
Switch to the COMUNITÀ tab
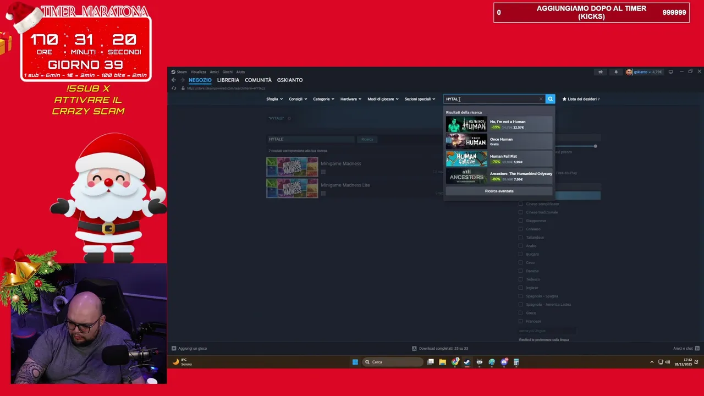coord(258,80)
